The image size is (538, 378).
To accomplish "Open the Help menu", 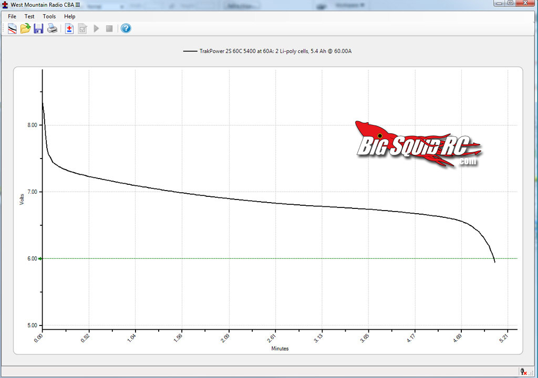I will [x=70, y=16].
